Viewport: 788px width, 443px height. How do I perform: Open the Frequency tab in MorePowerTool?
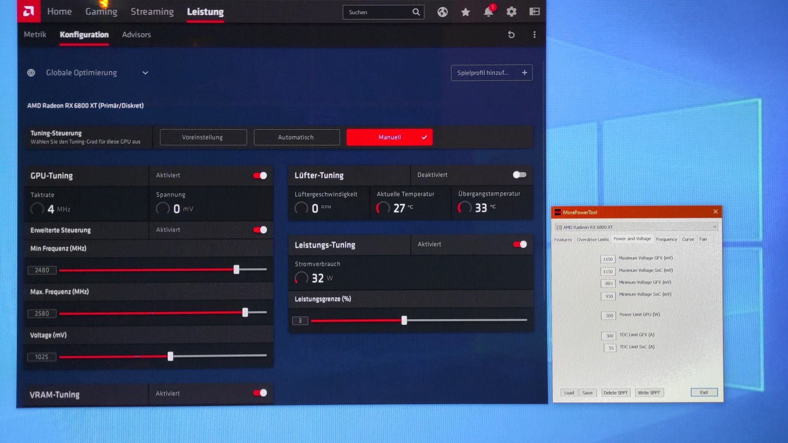(666, 240)
